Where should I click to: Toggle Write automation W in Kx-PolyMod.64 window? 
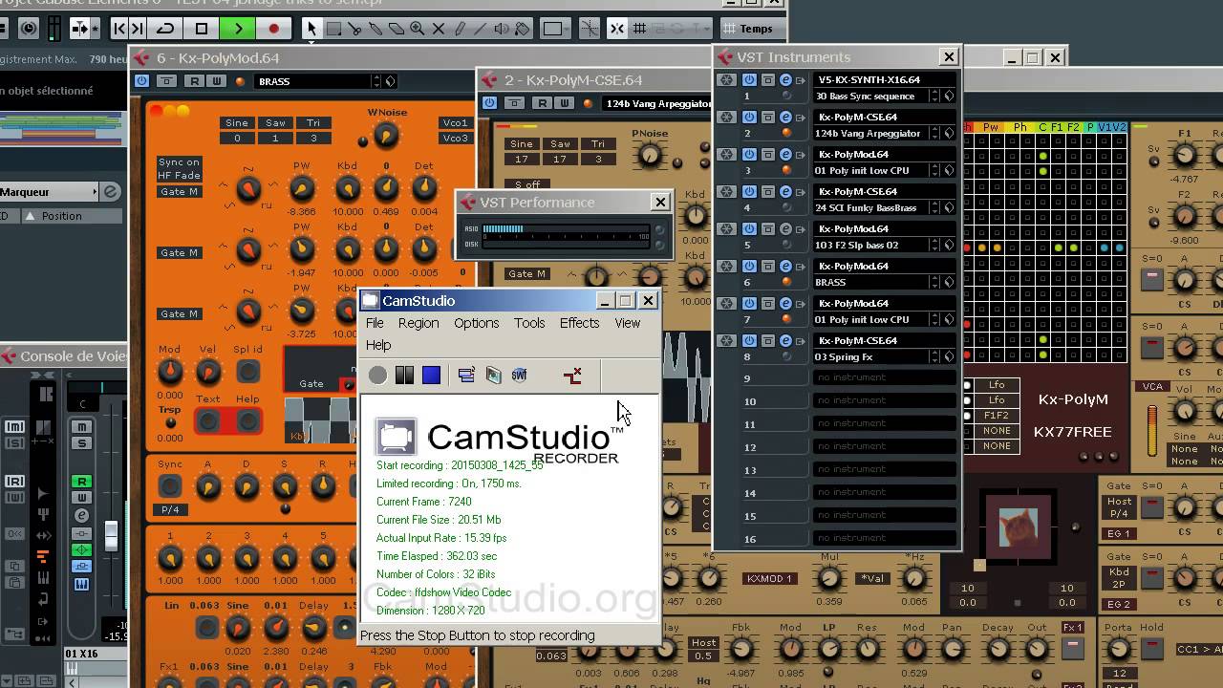tap(217, 81)
